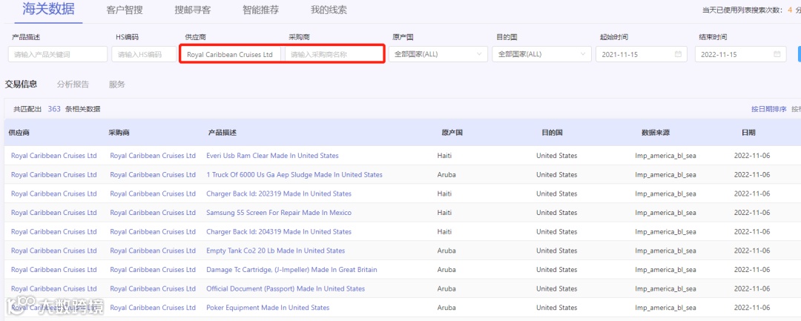Open product link Poker Equipment Made In United States
The image size is (801, 321).
point(268,307)
